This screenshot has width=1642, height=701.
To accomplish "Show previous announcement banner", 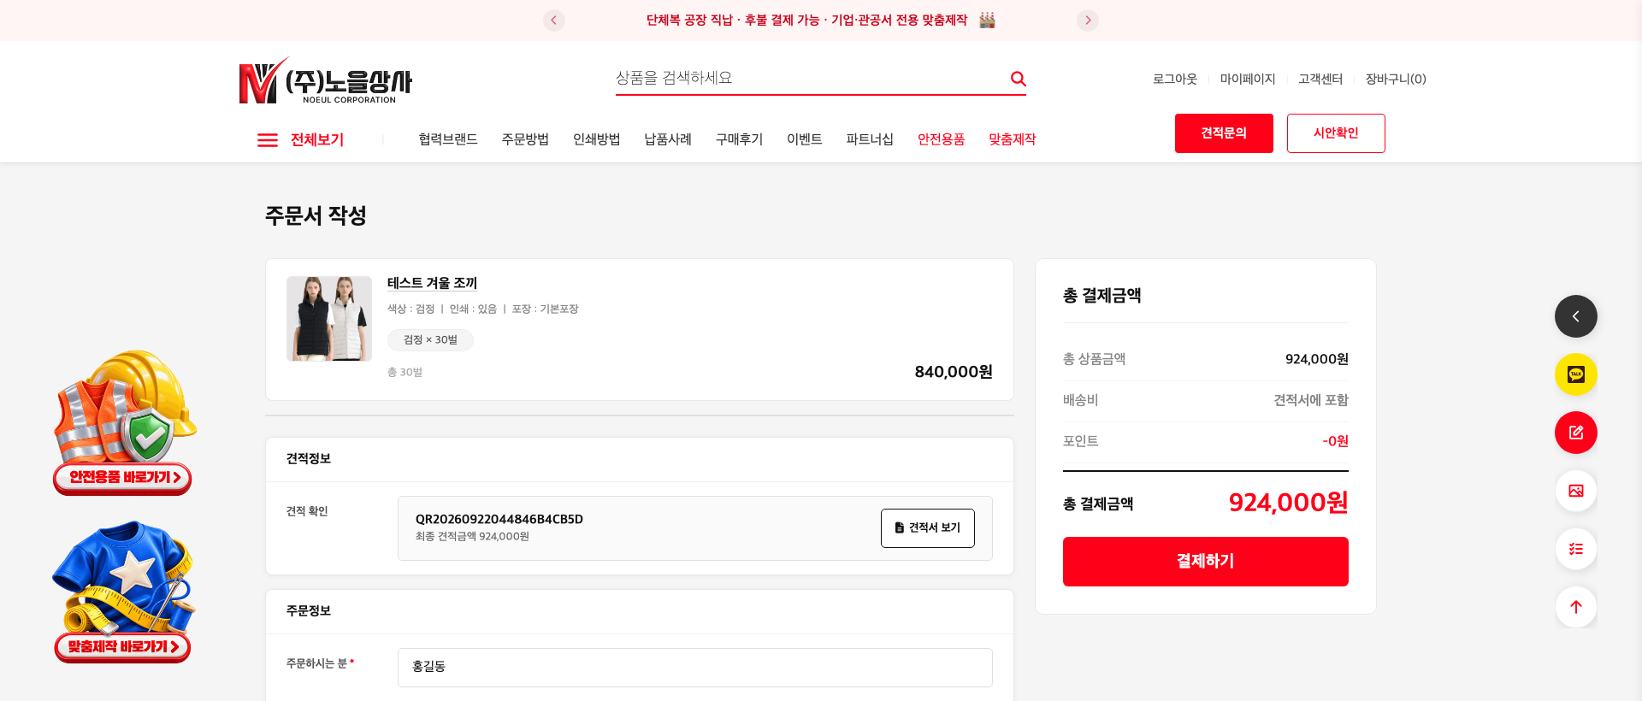I will point(554,21).
